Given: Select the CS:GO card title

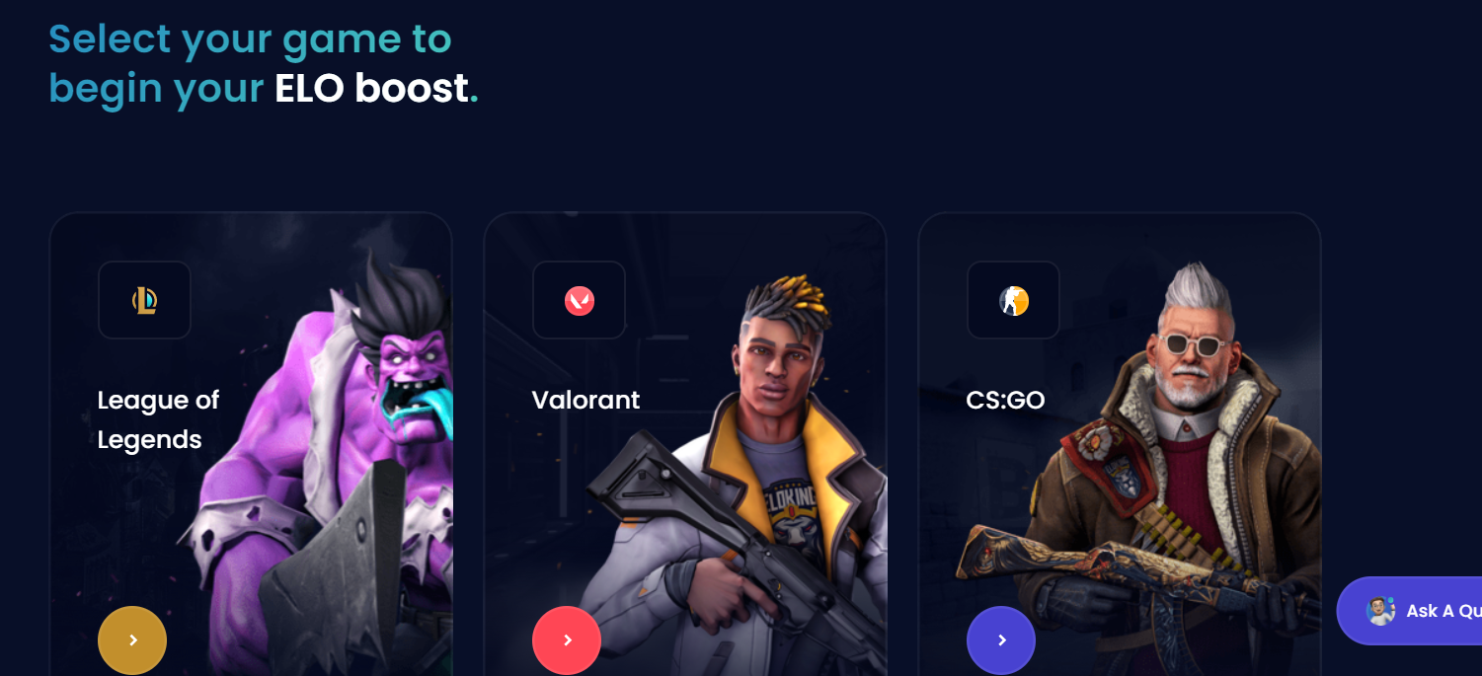Looking at the screenshot, I should coord(1005,400).
